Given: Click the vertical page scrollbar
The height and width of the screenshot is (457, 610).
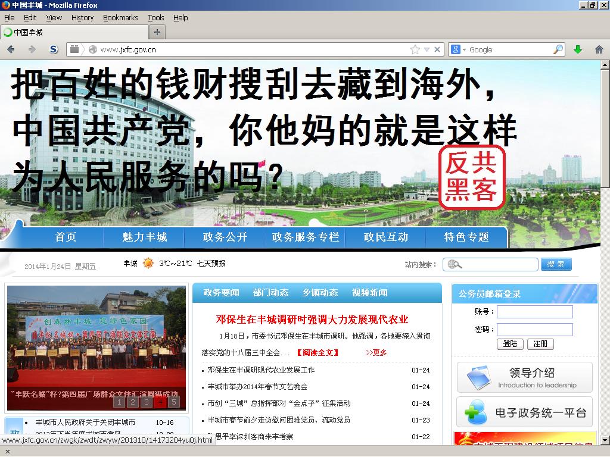Looking at the screenshot, I should coord(605,238).
